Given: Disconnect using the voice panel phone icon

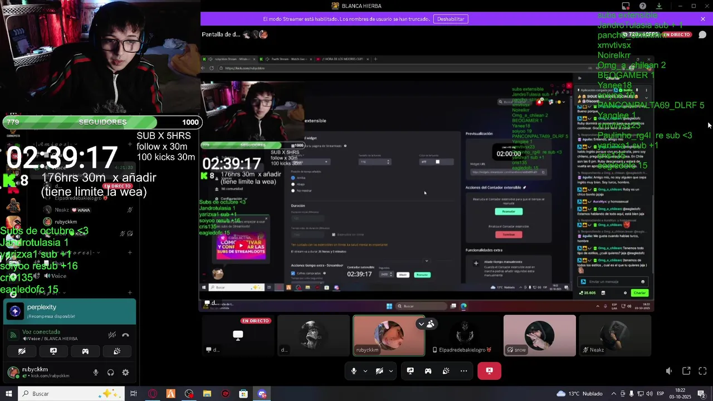Looking at the screenshot, I should 125,335.
